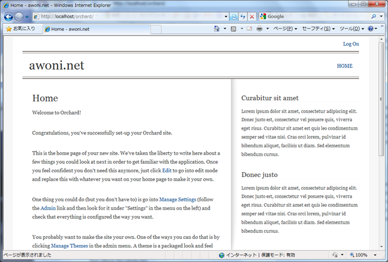Expand the feeds dropdown arrow

tap(242, 29)
